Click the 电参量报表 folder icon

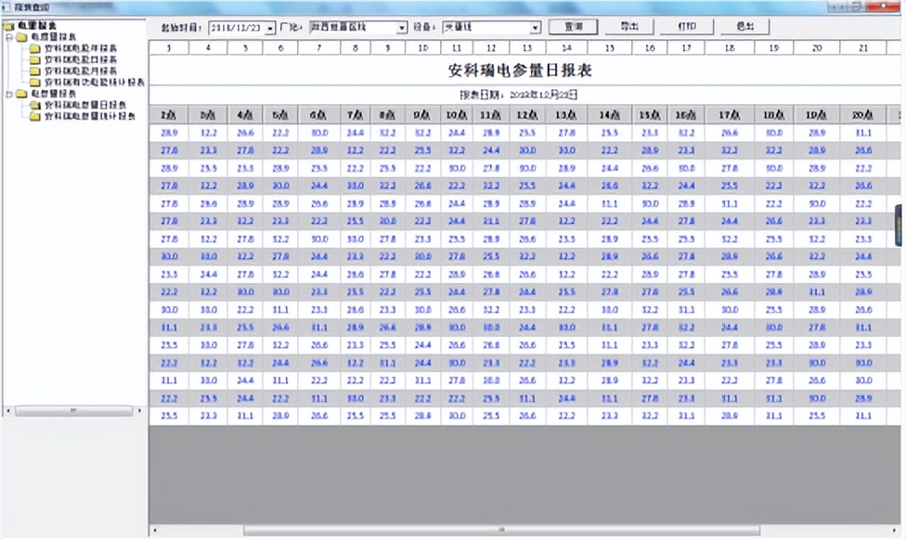click(21, 93)
